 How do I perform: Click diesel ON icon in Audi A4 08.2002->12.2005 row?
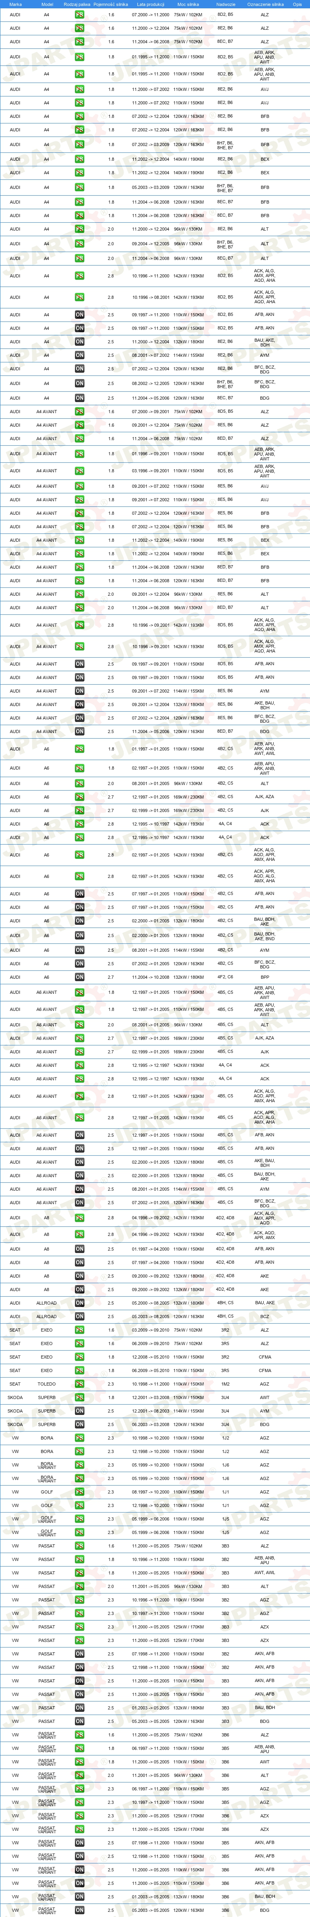80,383
